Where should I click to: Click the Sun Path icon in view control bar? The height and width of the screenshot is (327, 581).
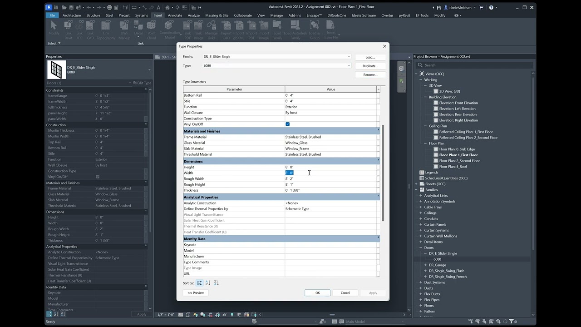[195, 315]
